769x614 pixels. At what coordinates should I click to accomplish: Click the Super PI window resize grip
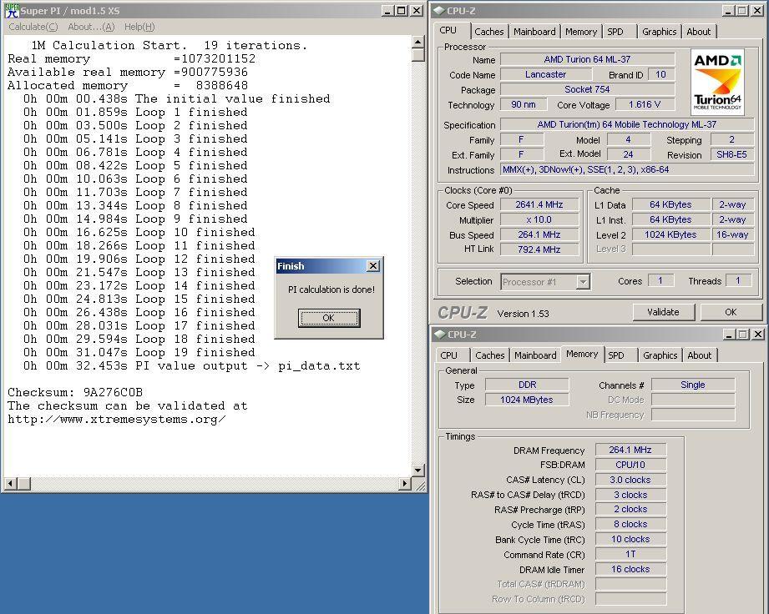pyautogui.click(x=420, y=486)
